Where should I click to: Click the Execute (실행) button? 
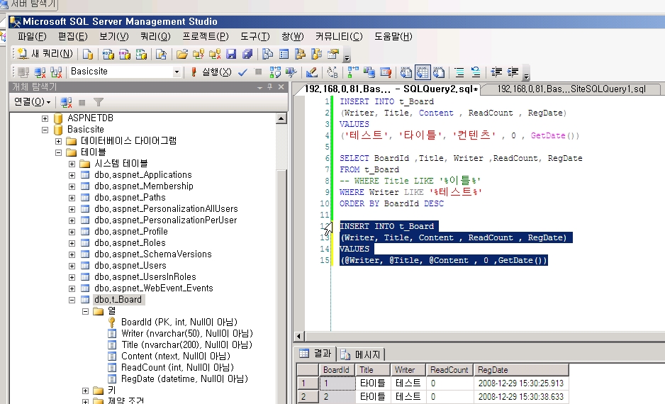(x=211, y=72)
